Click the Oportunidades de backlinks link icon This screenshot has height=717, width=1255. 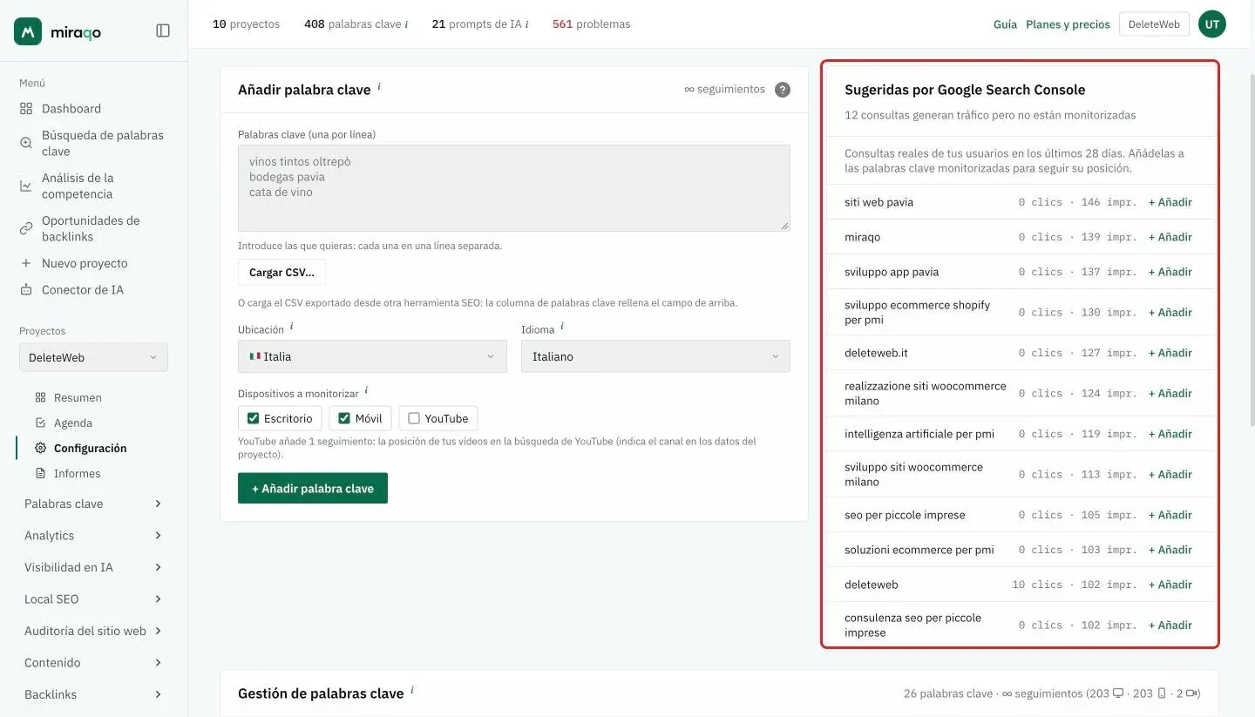click(26, 228)
